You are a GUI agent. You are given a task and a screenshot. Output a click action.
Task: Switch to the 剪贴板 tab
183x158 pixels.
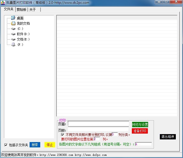pyautogui.click(x=21, y=10)
